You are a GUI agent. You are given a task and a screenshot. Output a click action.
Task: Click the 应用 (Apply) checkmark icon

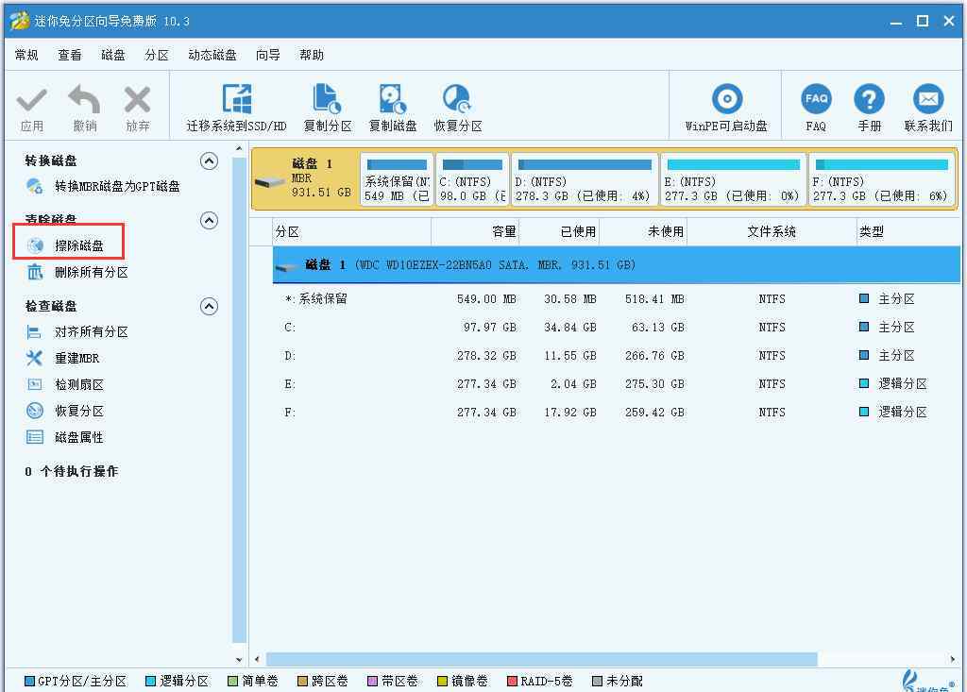(31, 100)
